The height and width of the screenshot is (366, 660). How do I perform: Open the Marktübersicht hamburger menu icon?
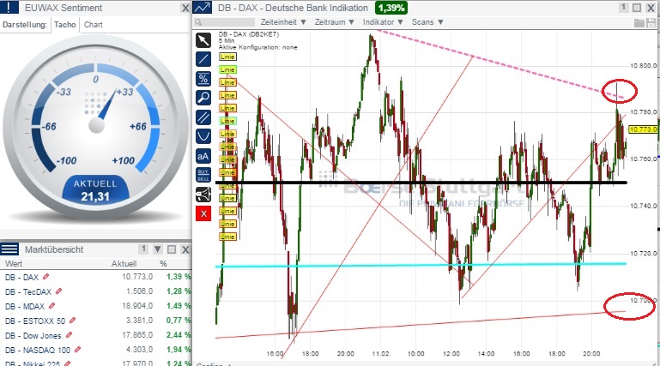[9, 249]
